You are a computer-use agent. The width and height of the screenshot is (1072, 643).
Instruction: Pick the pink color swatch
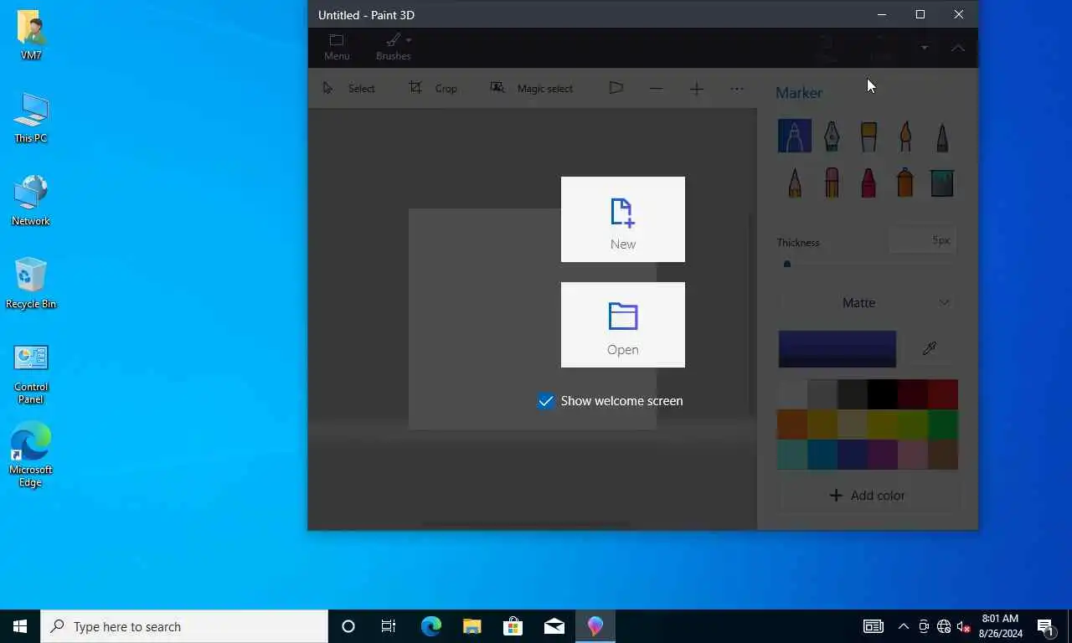(913, 455)
